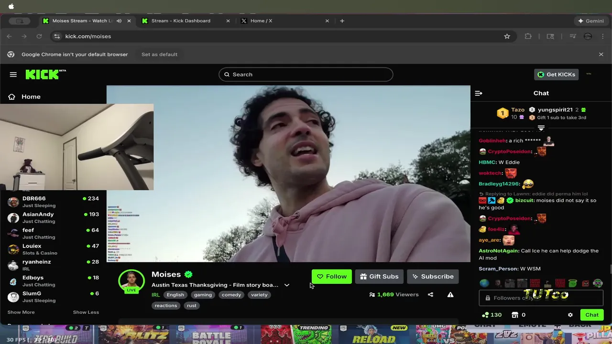Expand the pinned leaderboard chevron in chat
This screenshot has height=344, width=612.
[x=541, y=128]
